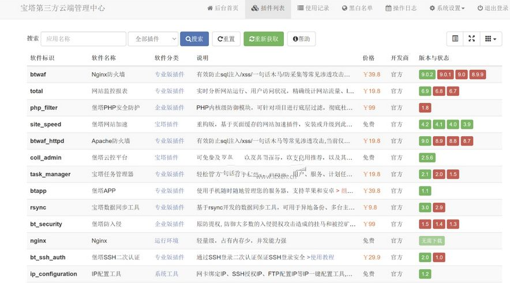Select version 3.9 of site_speed

(x=467, y=124)
